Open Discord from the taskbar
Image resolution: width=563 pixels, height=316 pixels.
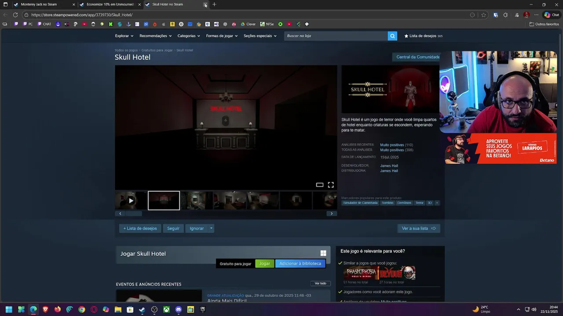coord(178,309)
